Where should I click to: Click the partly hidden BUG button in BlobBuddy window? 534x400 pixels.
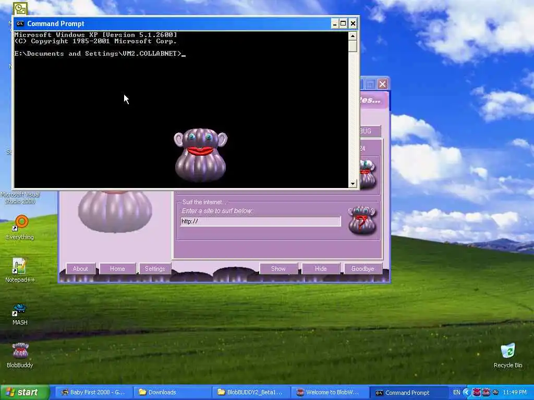point(370,131)
